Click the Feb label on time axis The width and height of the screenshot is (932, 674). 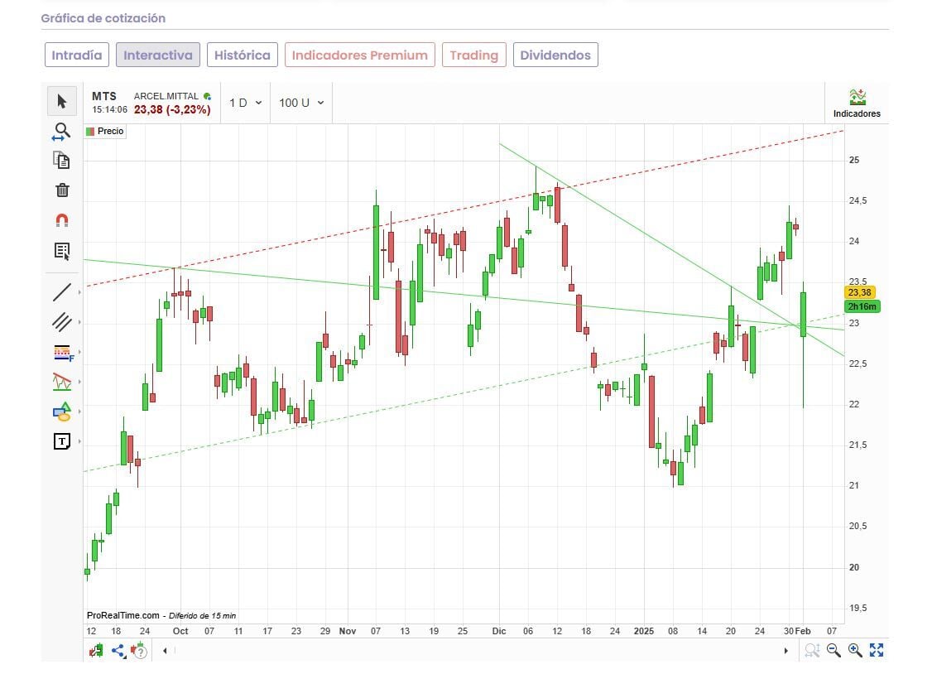(x=803, y=631)
